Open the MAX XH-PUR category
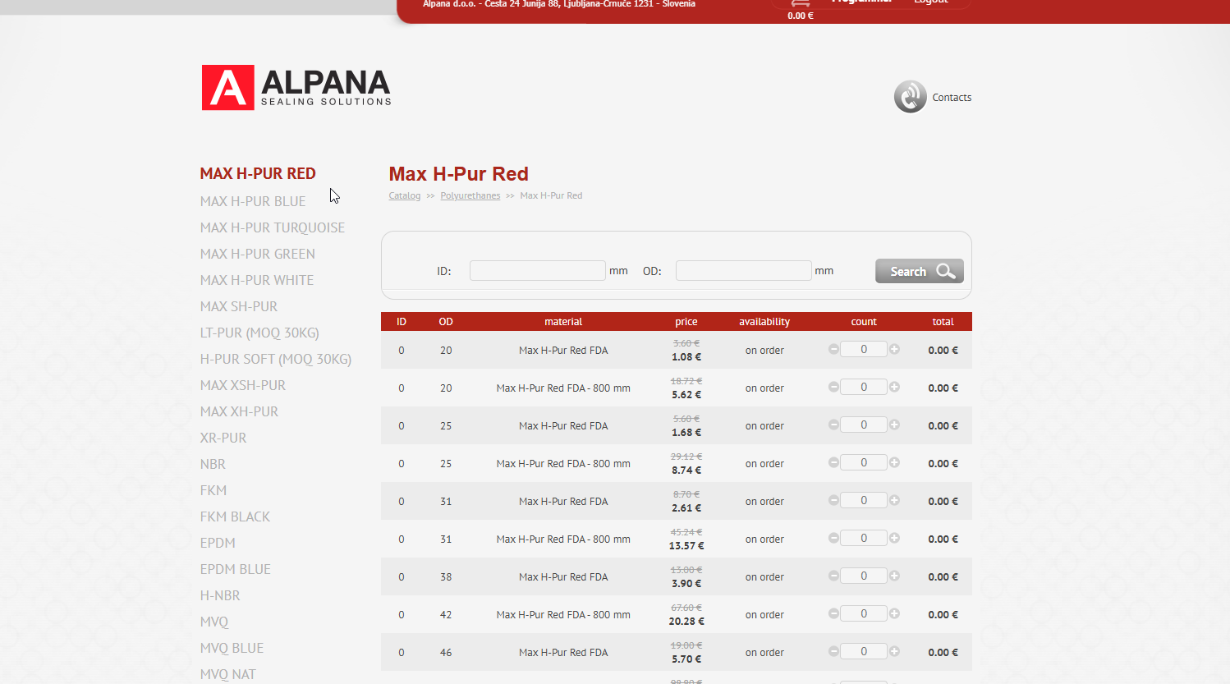Image resolution: width=1230 pixels, height=684 pixels. point(239,411)
